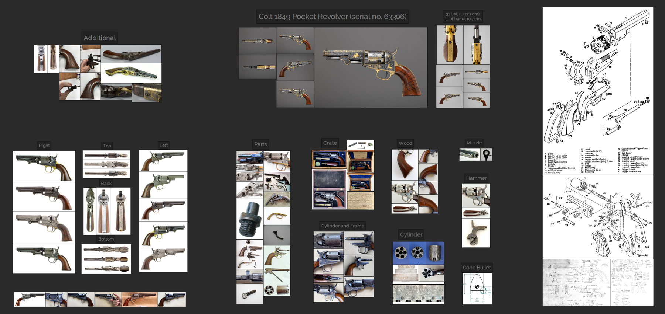Image resolution: width=665 pixels, height=314 pixels.
Task: Click the Left view label
Action: [164, 146]
